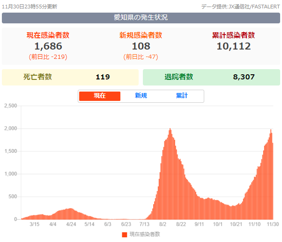Select the 新規 tab

click(141, 96)
